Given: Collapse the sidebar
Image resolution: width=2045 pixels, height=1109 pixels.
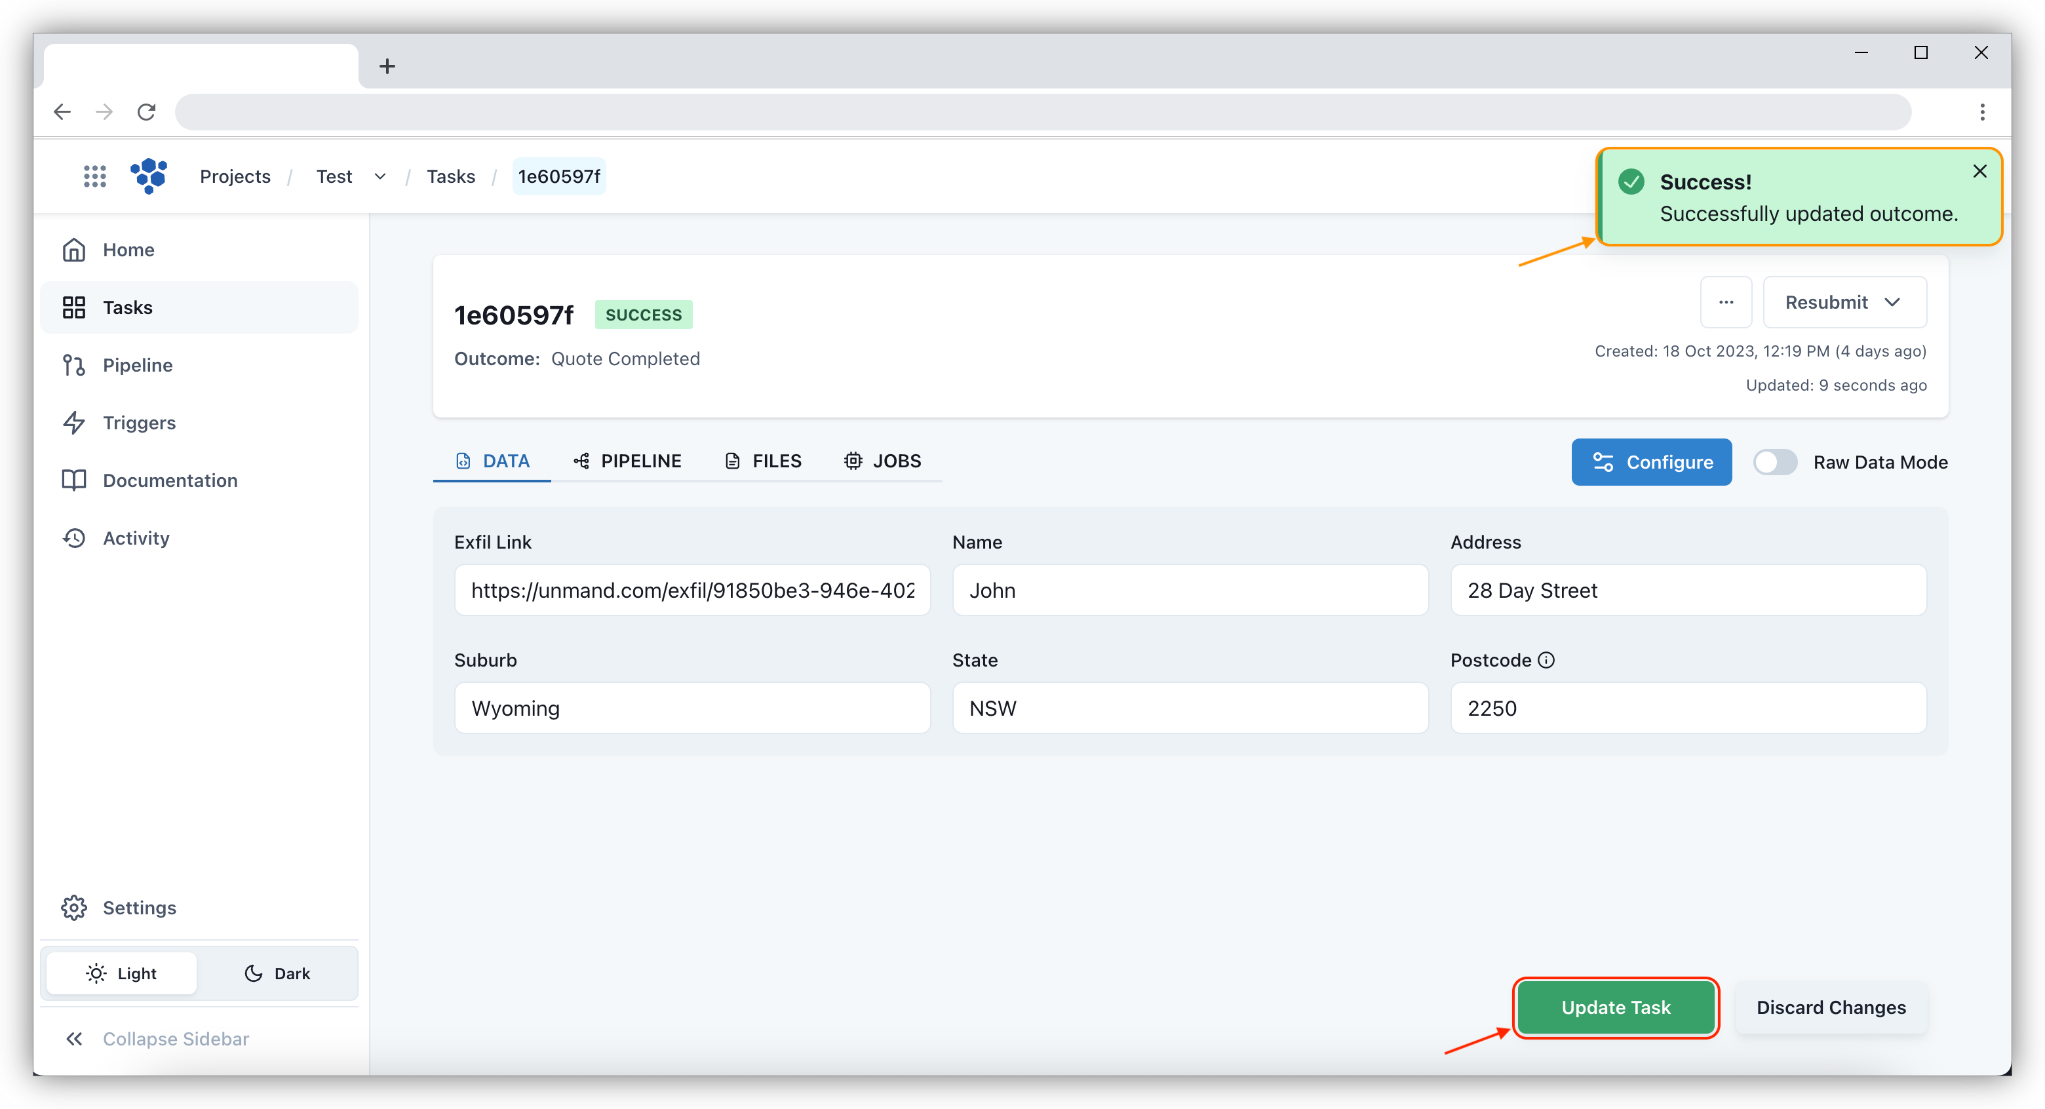Looking at the screenshot, I should coord(75,1038).
